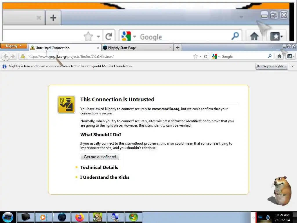This screenshot has width=297, height=223.
Task: Open URL history dropdown beside the small star
Action: tap(200, 56)
